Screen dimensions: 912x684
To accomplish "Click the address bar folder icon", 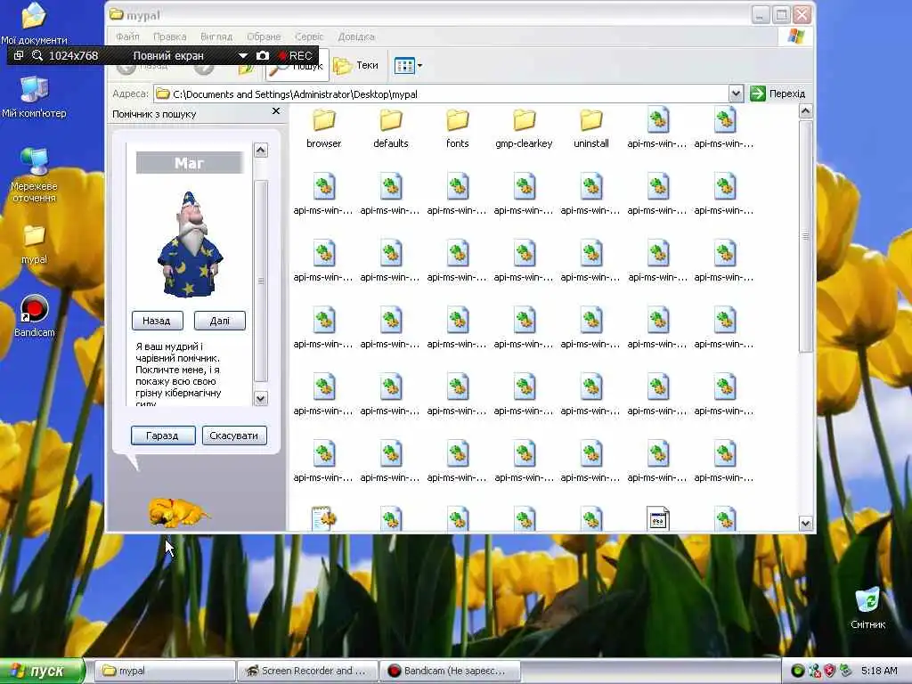I will [x=163, y=94].
